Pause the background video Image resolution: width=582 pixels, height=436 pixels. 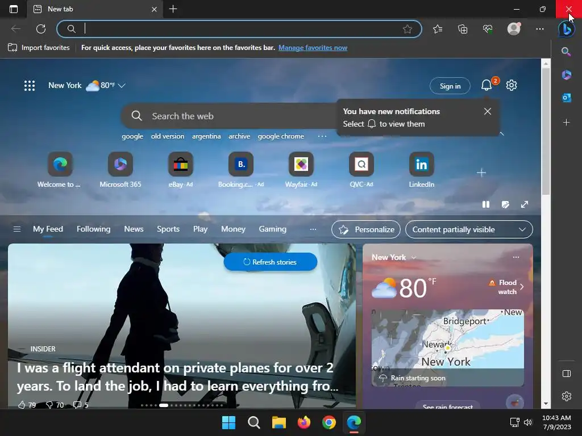486,204
